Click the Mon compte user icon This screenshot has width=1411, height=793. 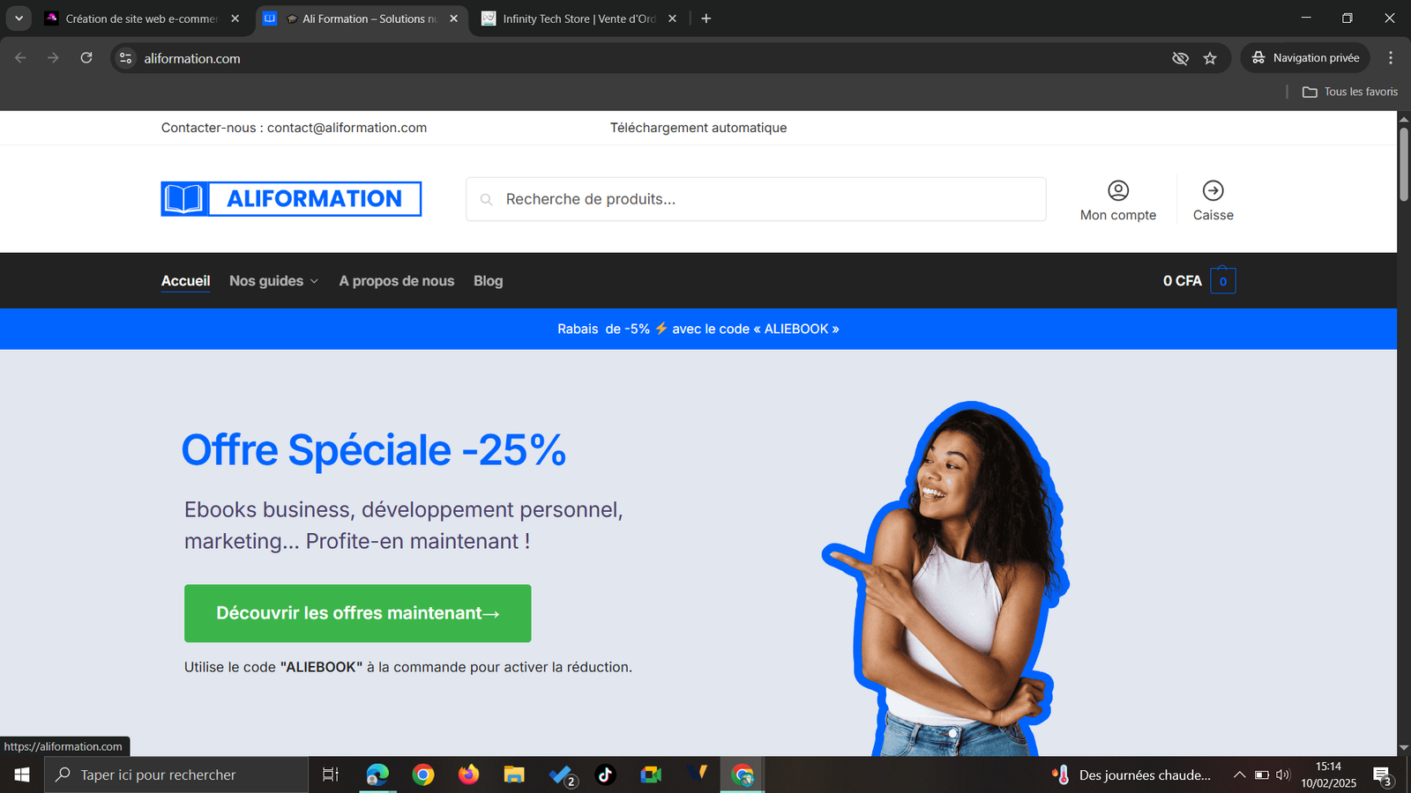pyautogui.click(x=1117, y=190)
